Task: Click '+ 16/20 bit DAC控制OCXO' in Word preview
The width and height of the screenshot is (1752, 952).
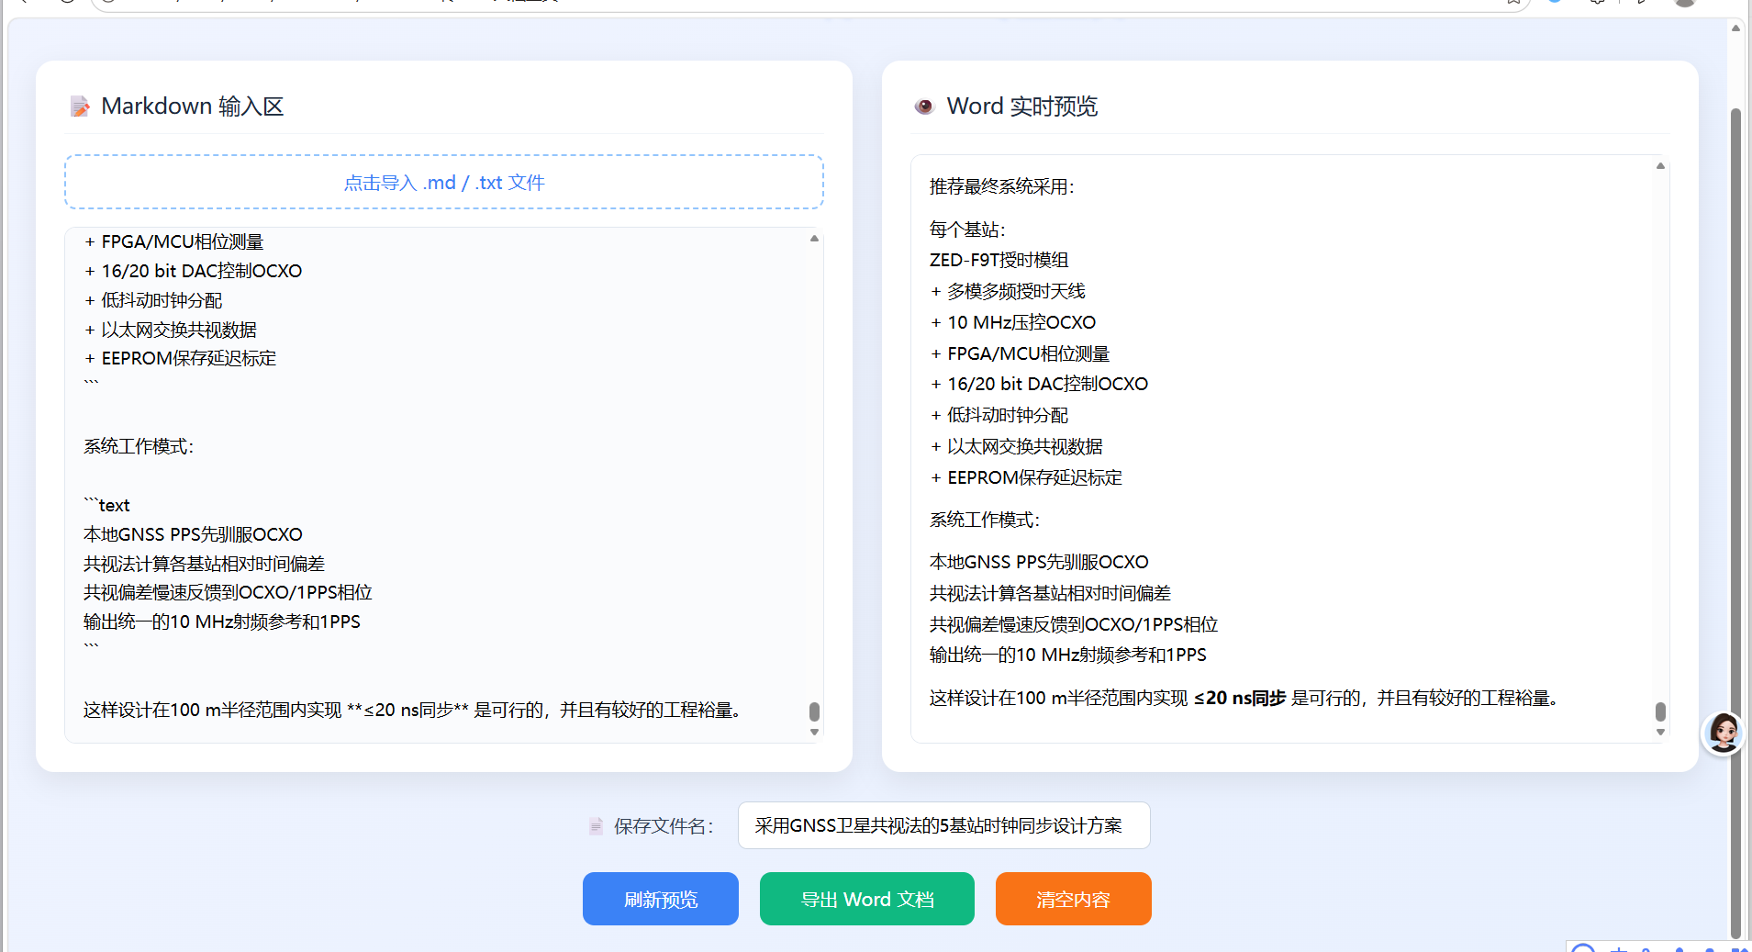Action: 1039,384
